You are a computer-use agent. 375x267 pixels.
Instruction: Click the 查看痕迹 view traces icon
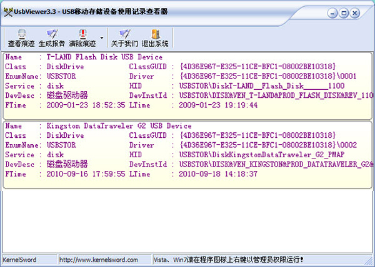click(x=21, y=38)
